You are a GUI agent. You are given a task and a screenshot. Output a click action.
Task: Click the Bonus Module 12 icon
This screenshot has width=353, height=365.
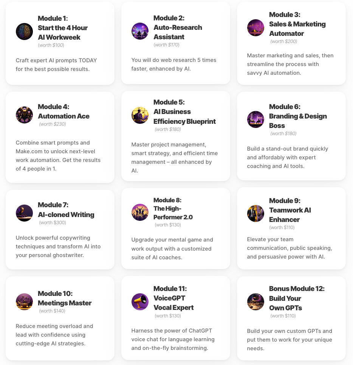click(255, 302)
